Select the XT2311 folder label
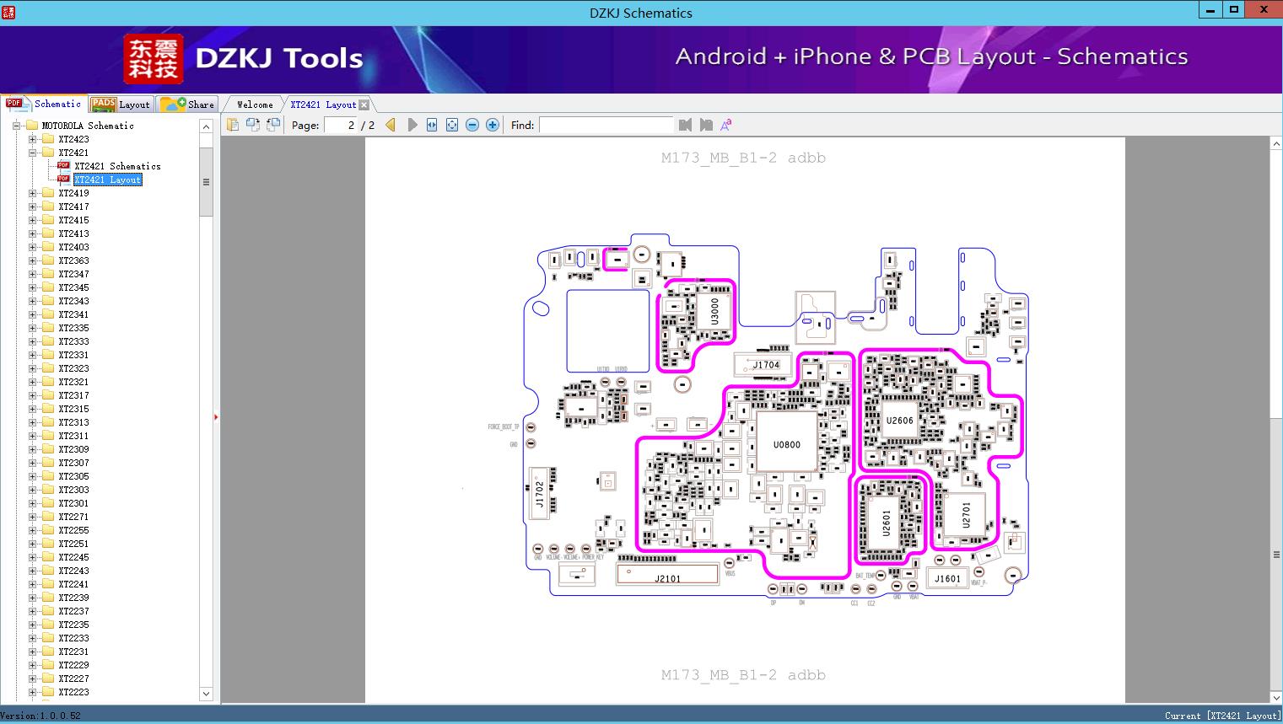The width and height of the screenshot is (1283, 724). click(x=73, y=436)
